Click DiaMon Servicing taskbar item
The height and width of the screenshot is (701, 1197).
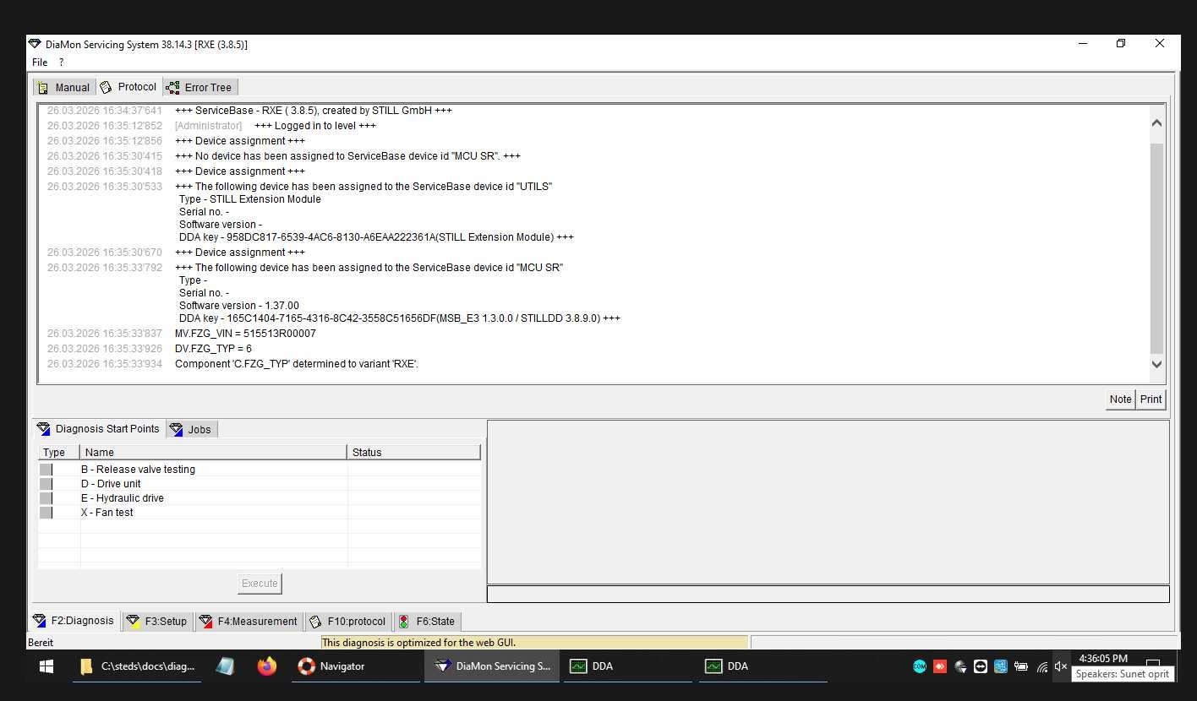click(x=492, y=666)
